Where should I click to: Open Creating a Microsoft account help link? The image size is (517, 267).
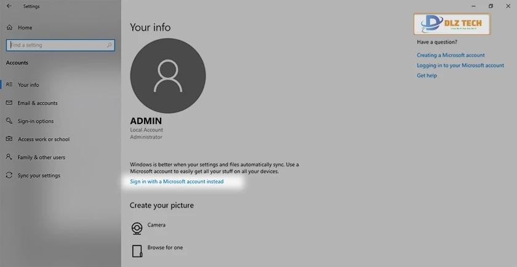coord(451,55)
